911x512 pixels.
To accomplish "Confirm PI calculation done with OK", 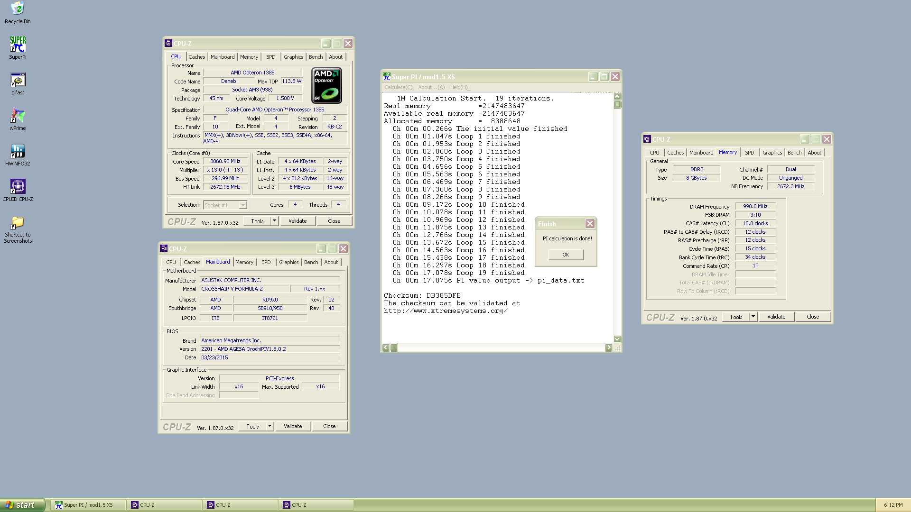I will pos(566,255).
